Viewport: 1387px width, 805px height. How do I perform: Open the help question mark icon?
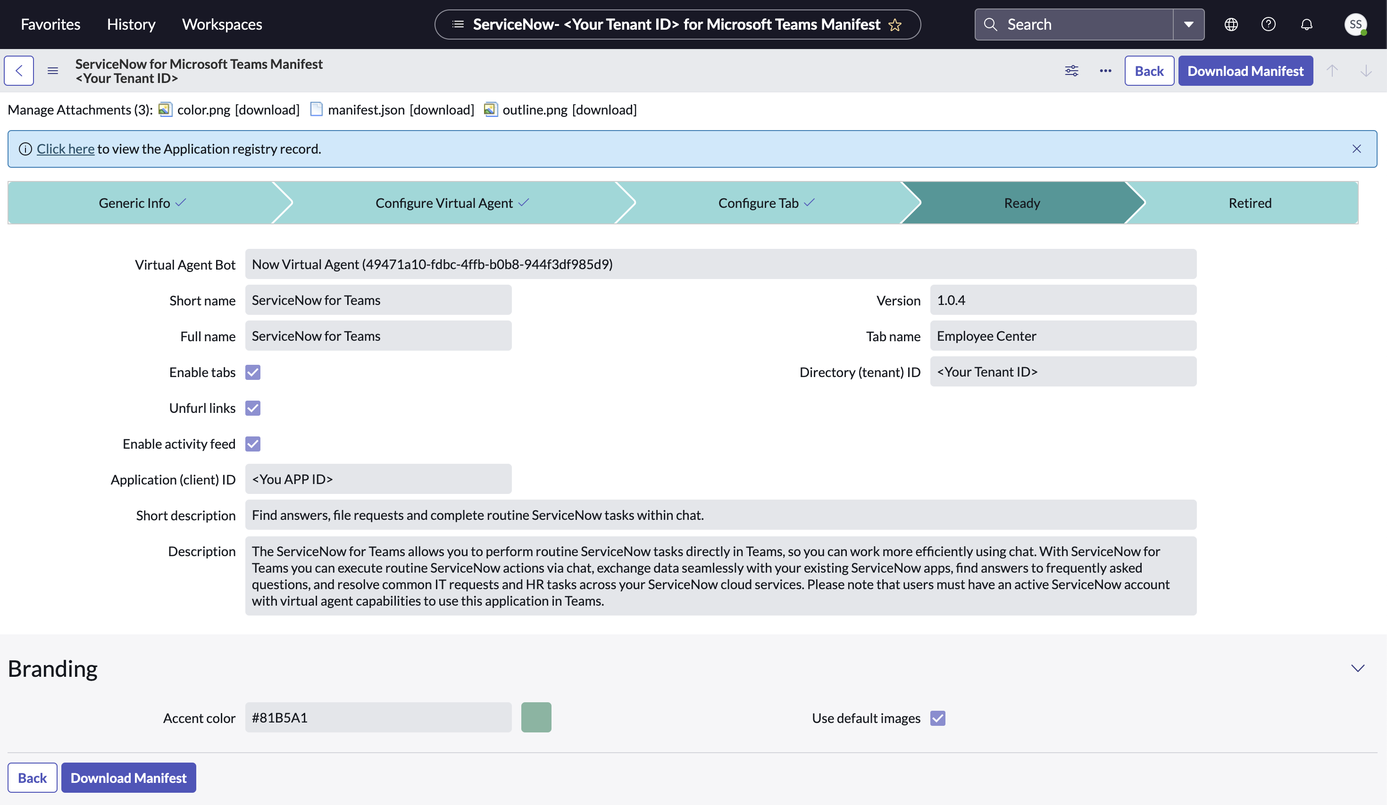(1268, 24)
